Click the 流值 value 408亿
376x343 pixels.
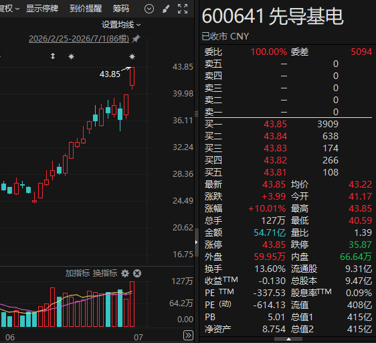tap(359, 305)
